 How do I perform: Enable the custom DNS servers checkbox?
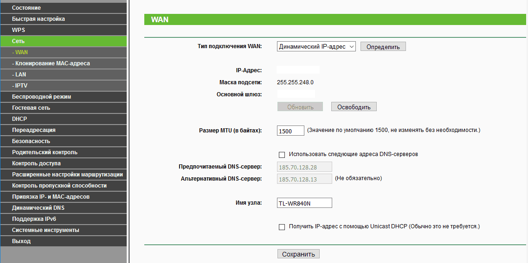[x=282, y=155]
